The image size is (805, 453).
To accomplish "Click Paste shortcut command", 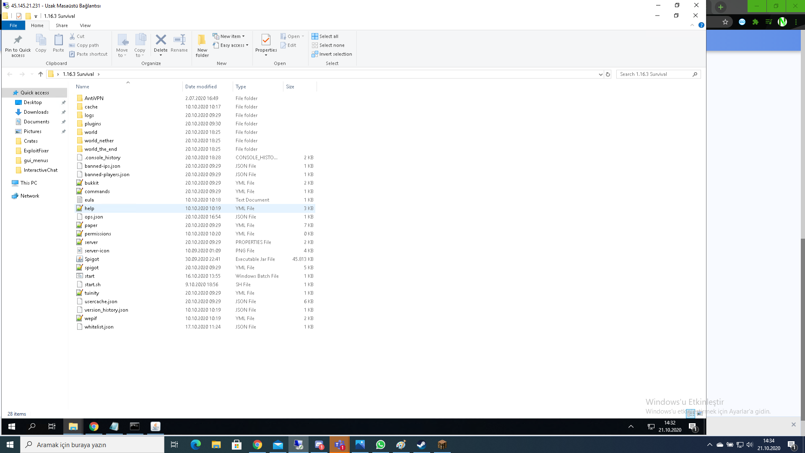I will tap(88, 54).
